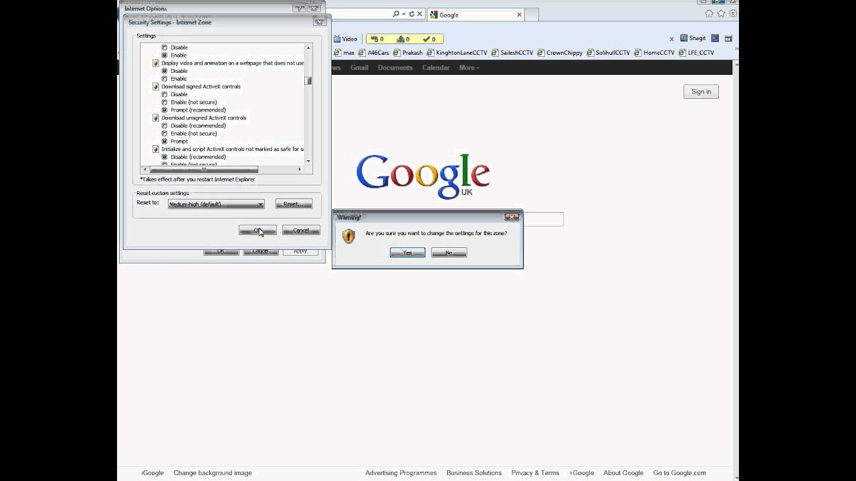Select Enable under Display video and animation
Screen dimensions: 856x481
(x=165, y=79)
